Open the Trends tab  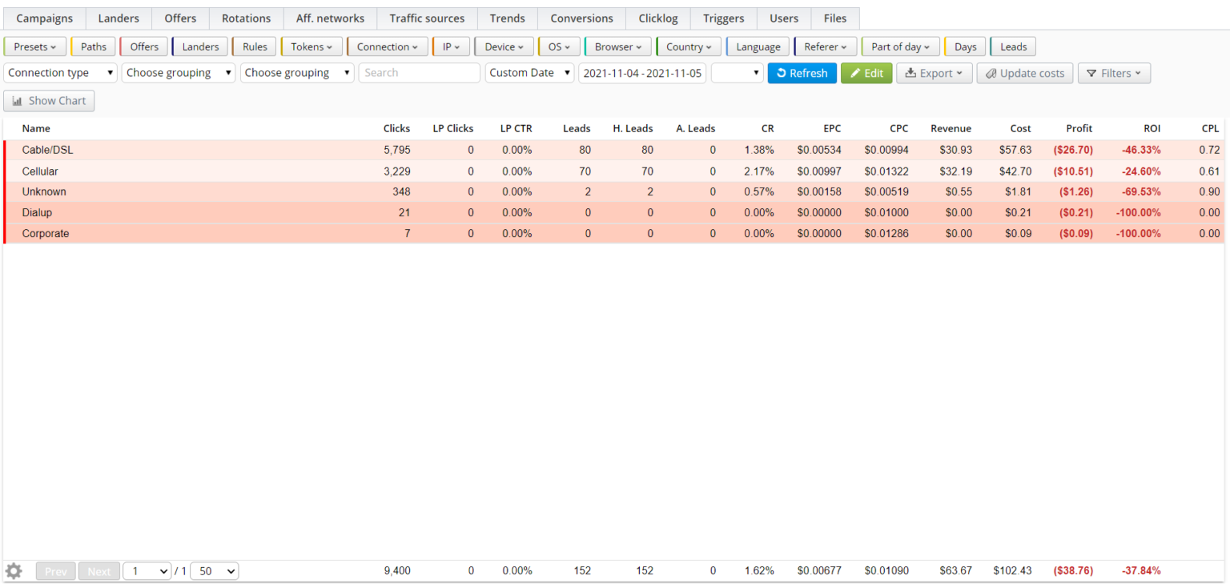pos(508,18)
